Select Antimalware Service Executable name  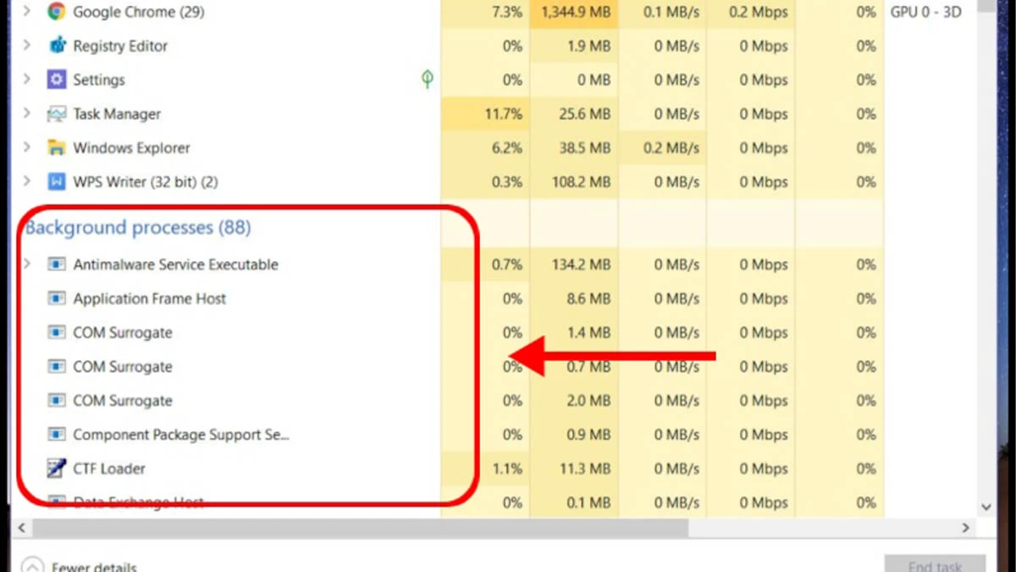tap(175, 264)
